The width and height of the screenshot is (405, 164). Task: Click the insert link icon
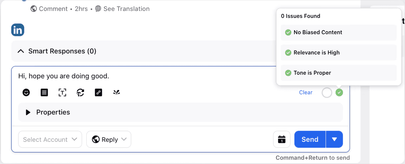[98, 92]
